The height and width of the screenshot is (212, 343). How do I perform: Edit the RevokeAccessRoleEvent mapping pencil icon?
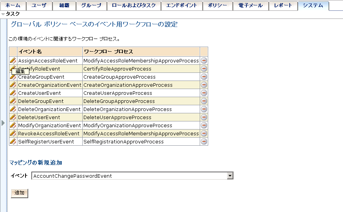13,133
